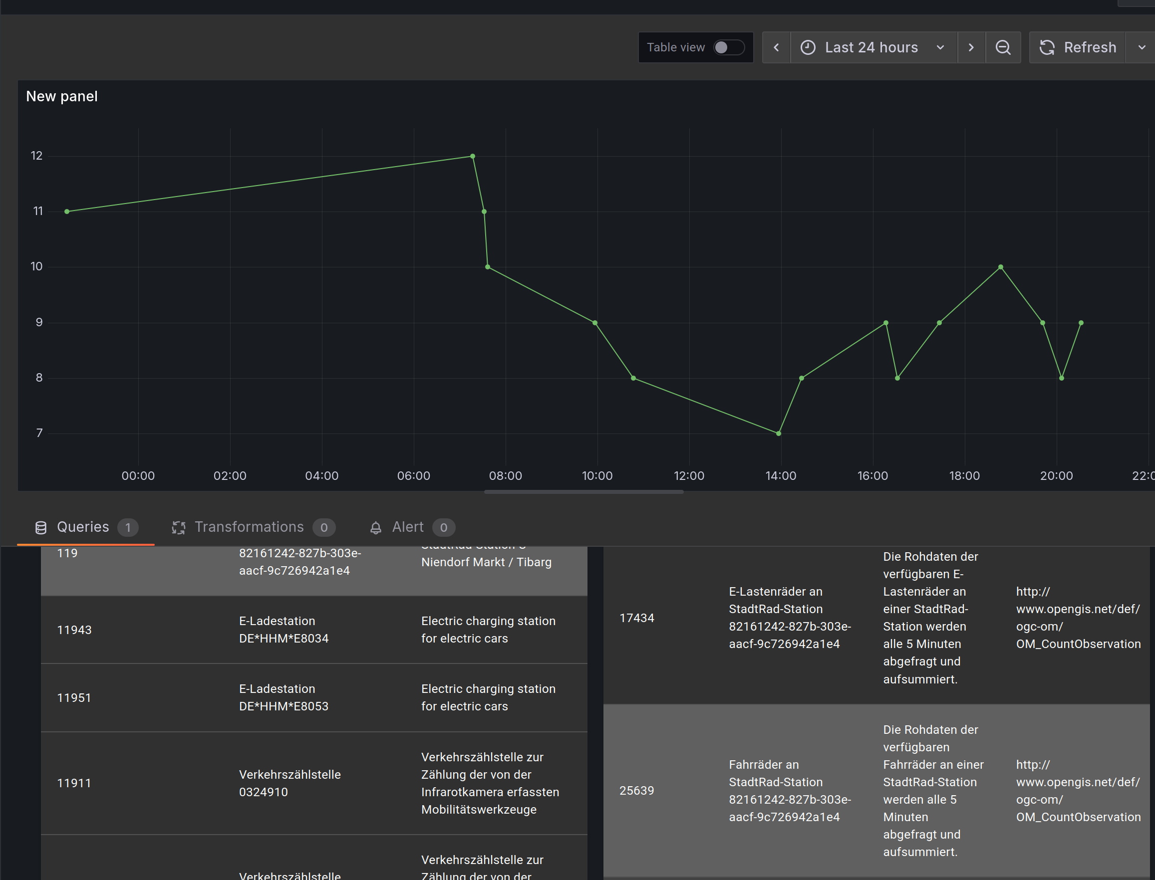The height and width of the screenshot is (880, 1155).
Task: Click the Refresh circular arrows icon
Action: tap(1047, 48)
